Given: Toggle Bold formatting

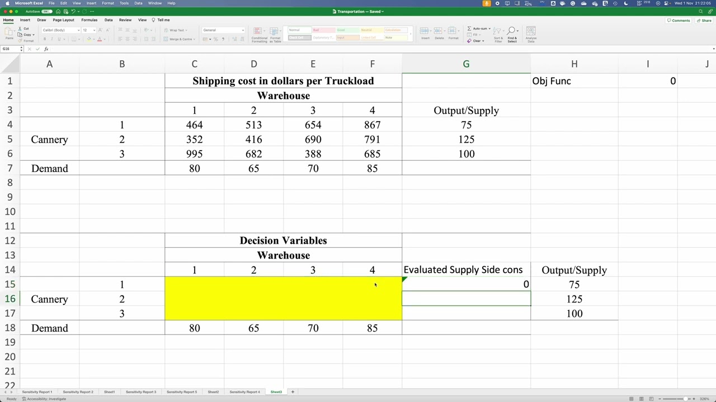Looking at the screenshot, I should coord(45,39).
